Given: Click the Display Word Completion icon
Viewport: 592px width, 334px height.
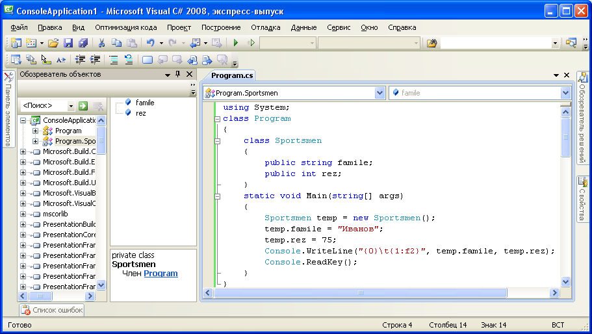Looking at the screenshot, I should [61, 60].
